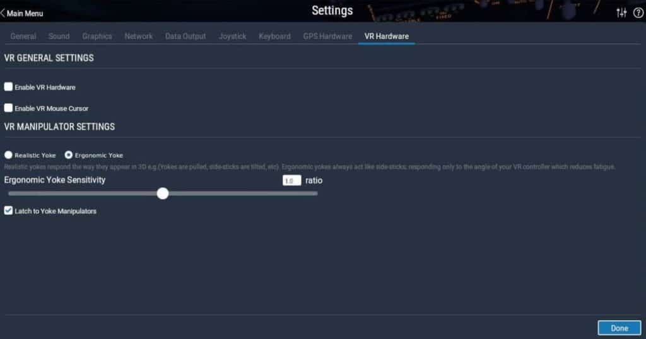646x339 pixels.
Task: Select the Realistic Yoke radio option
Action: 8,154
